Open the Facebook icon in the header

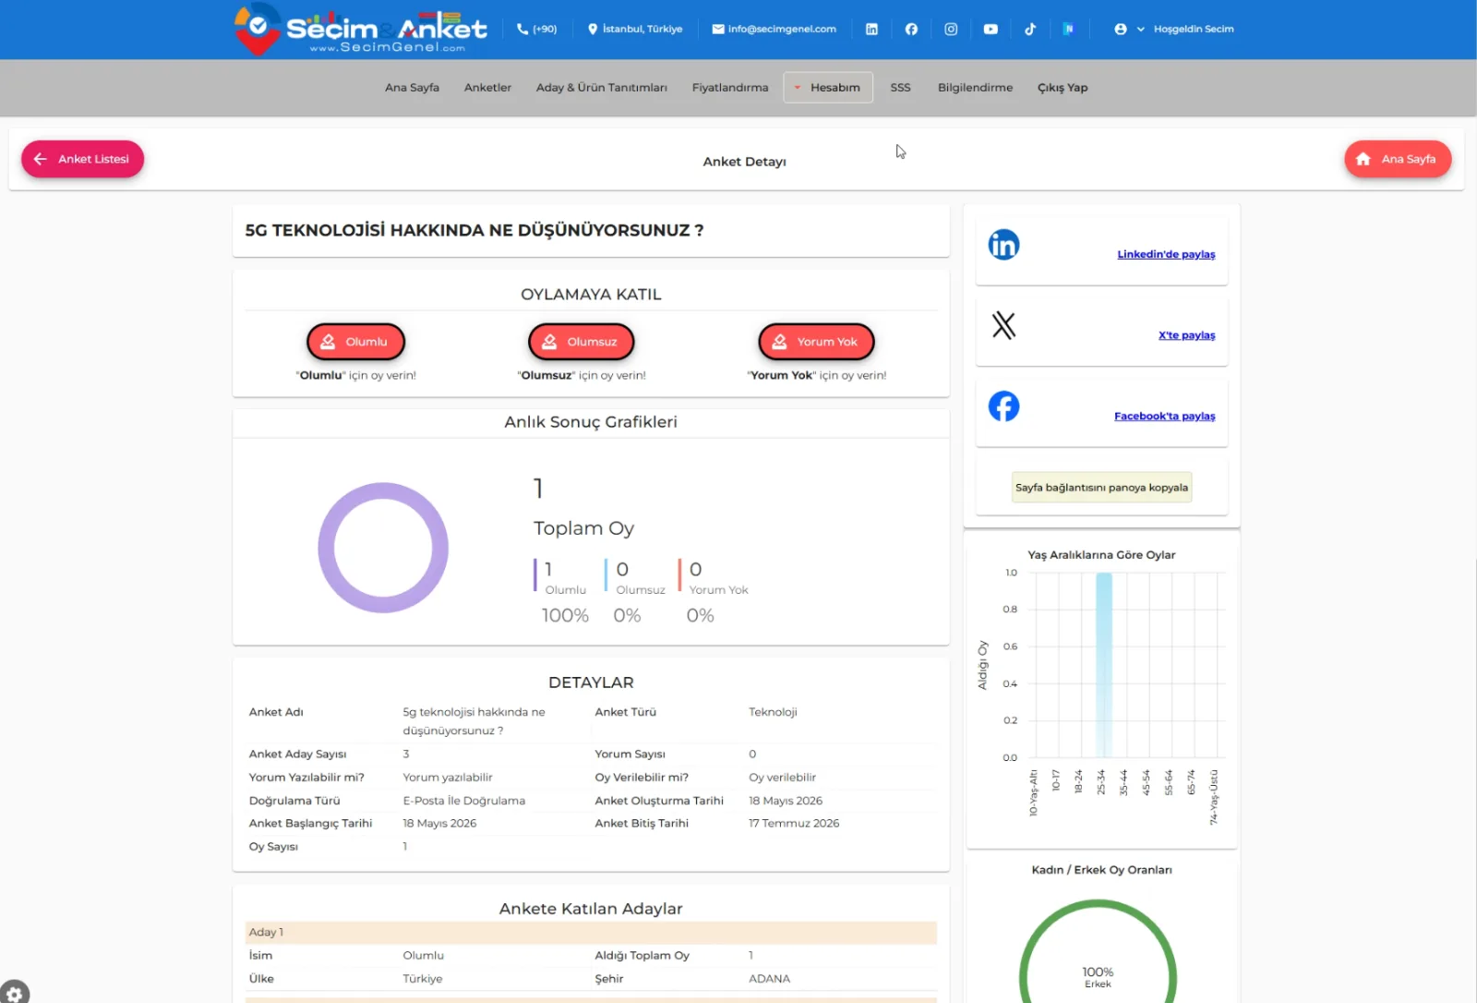point(911,30)
